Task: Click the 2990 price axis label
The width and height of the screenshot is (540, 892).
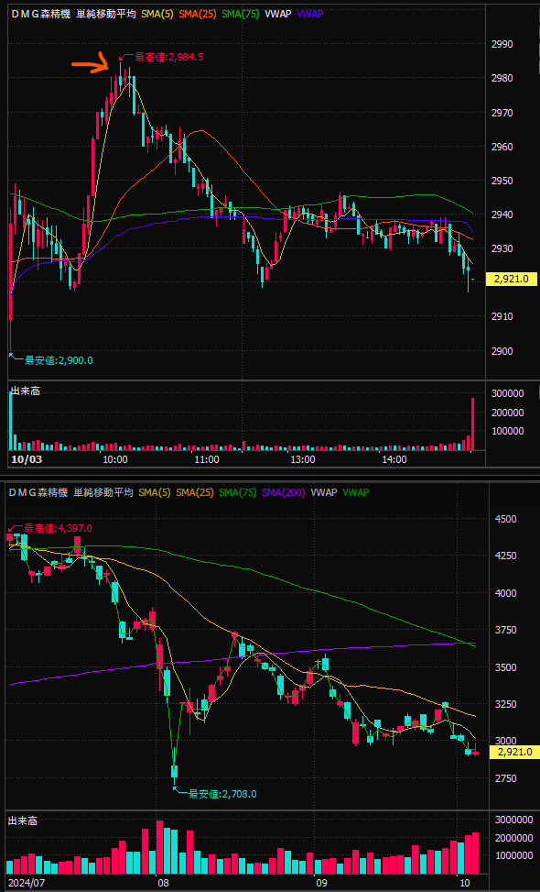Action: pos(502,44)
